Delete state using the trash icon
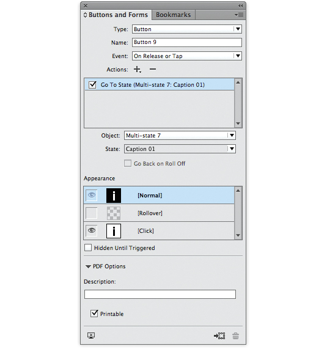327x349 pixels. click(x=236, y=336)
